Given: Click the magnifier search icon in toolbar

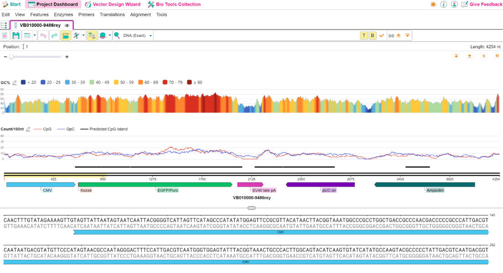Looking at the screenshot, I should 117,35.
